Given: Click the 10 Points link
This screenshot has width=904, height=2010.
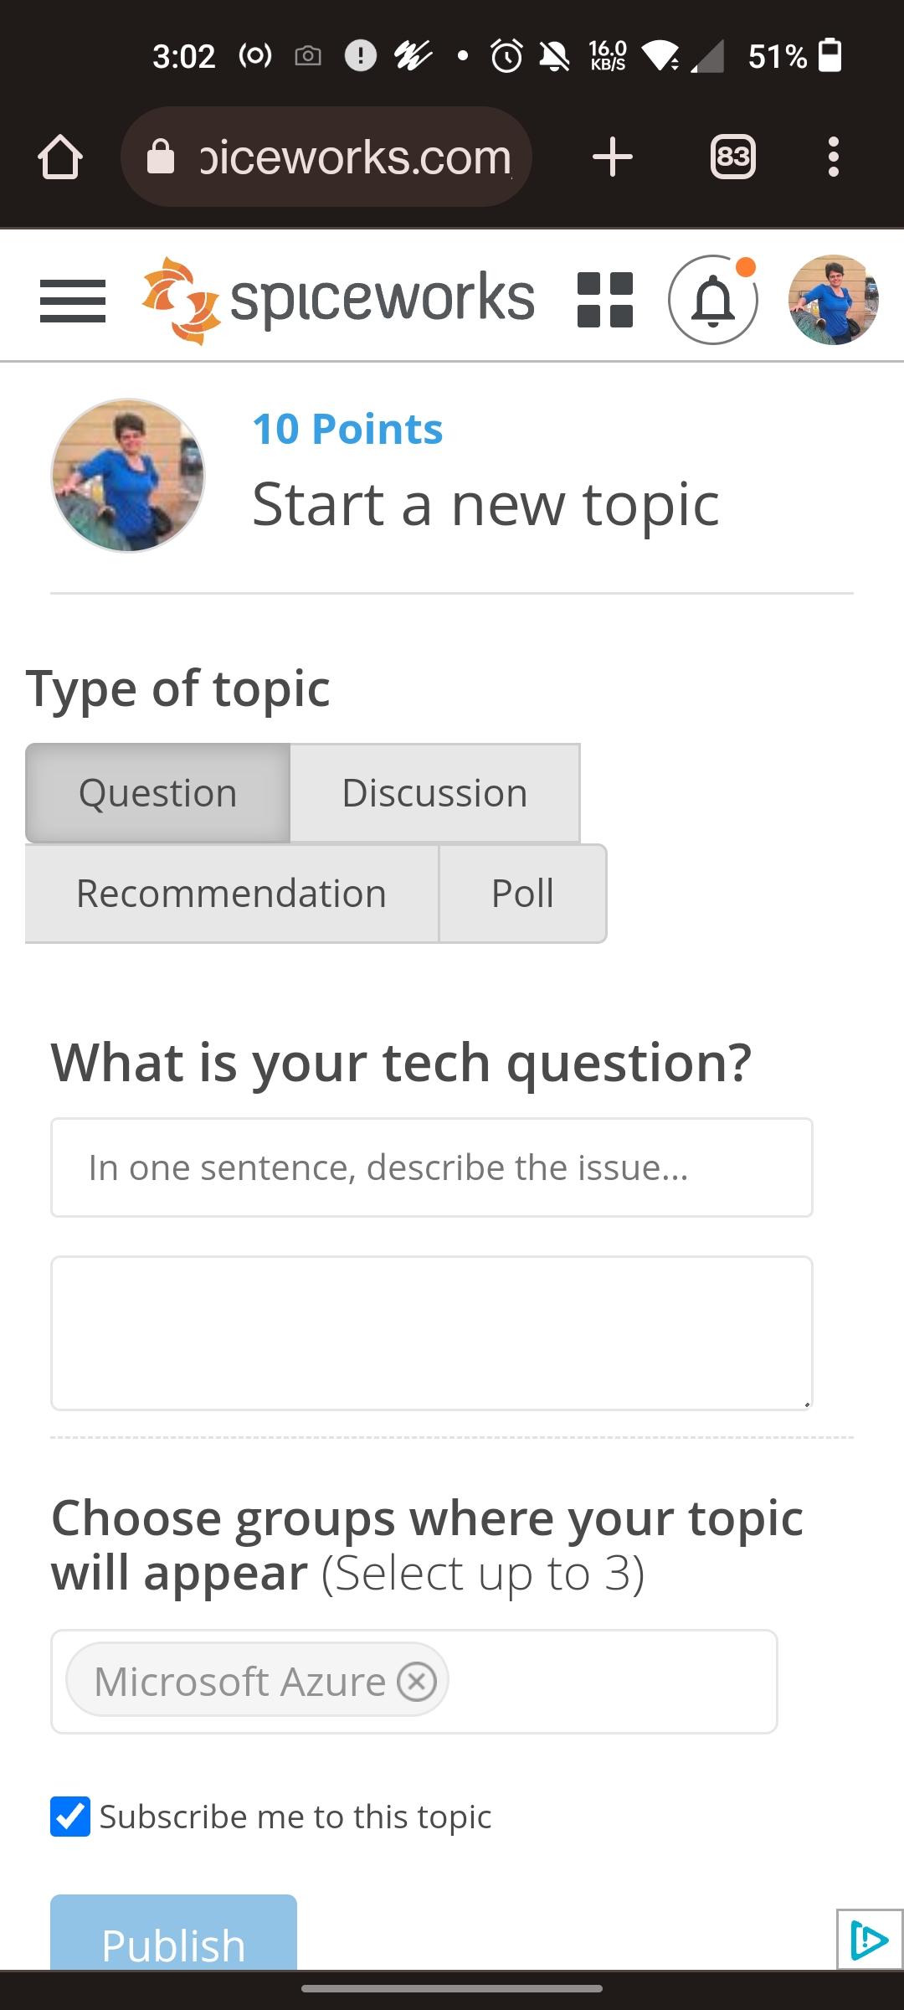Looking at the screenshot, I should point(347,430).
